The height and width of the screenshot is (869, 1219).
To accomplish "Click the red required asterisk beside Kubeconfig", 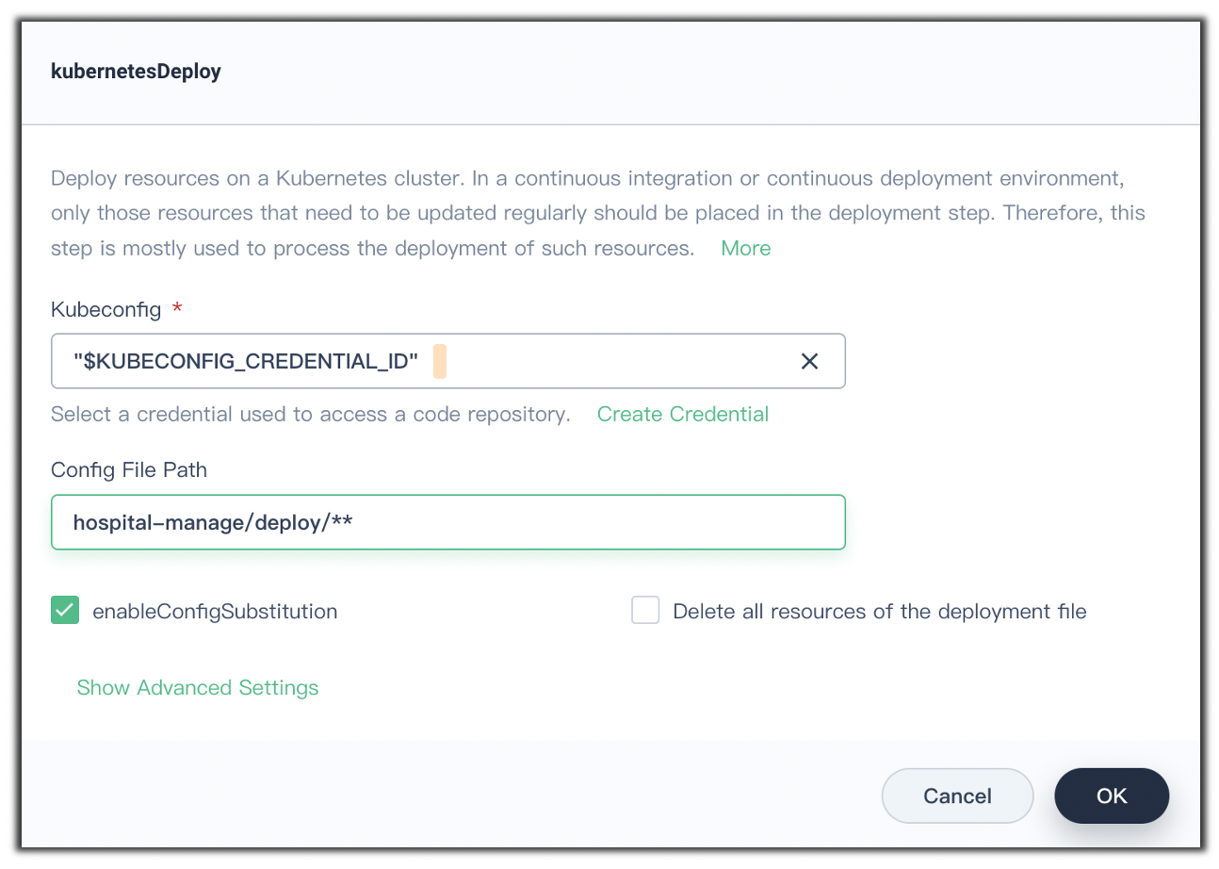I will tap(177, 309).
